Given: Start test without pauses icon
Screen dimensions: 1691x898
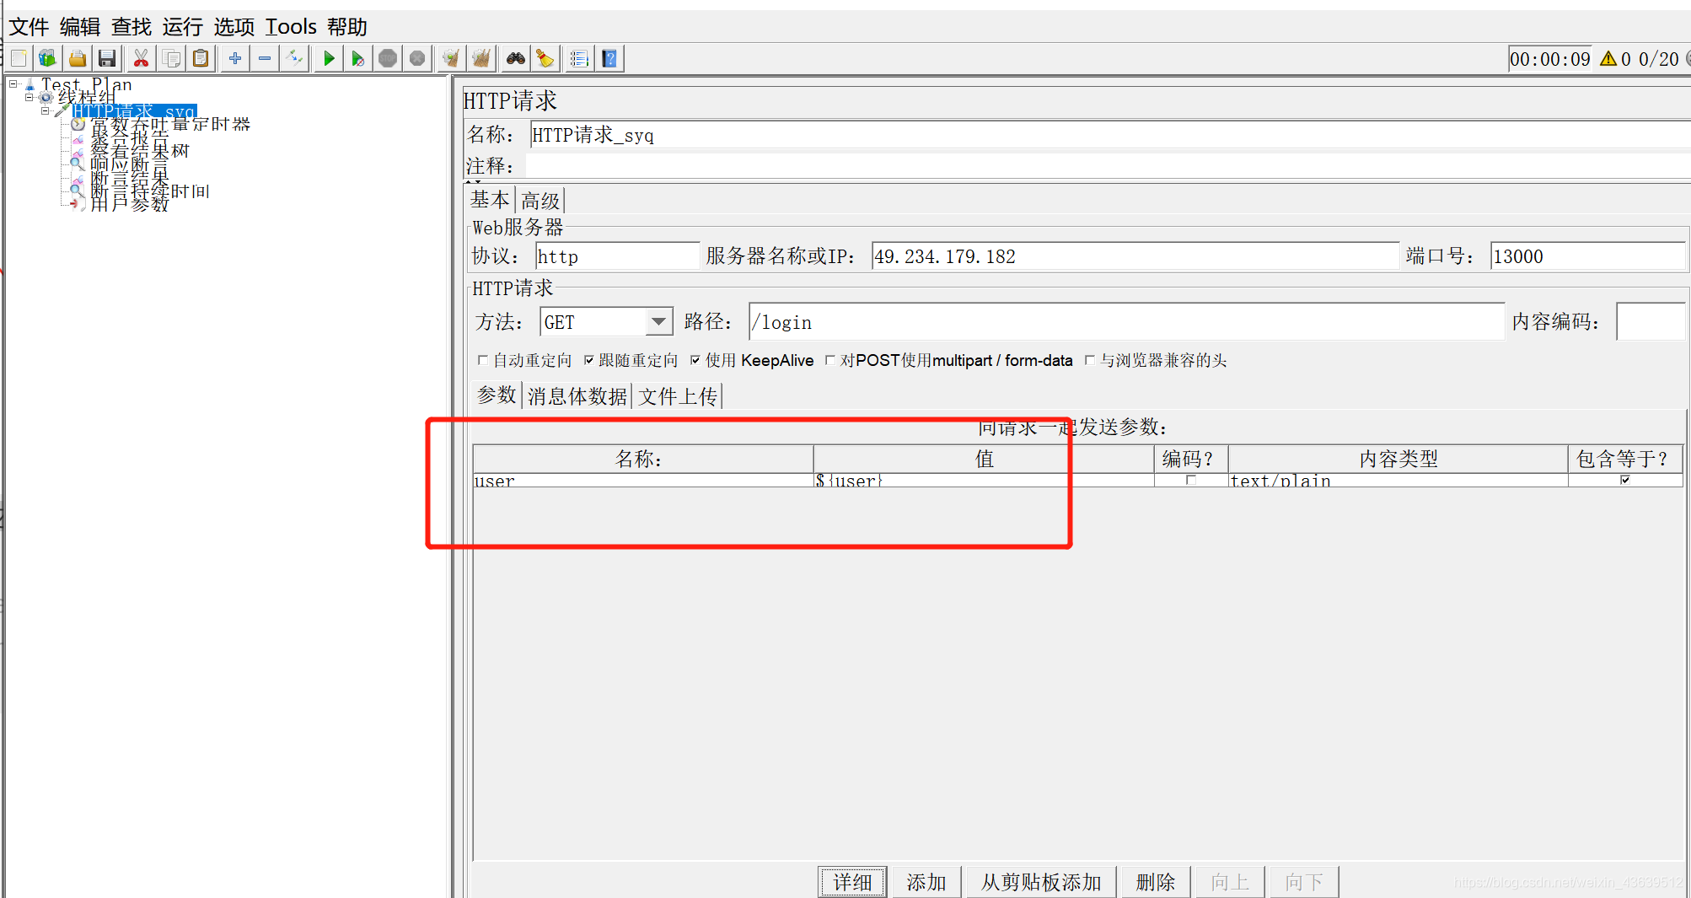Looking at the screenshot, I should tap(358, 58).
